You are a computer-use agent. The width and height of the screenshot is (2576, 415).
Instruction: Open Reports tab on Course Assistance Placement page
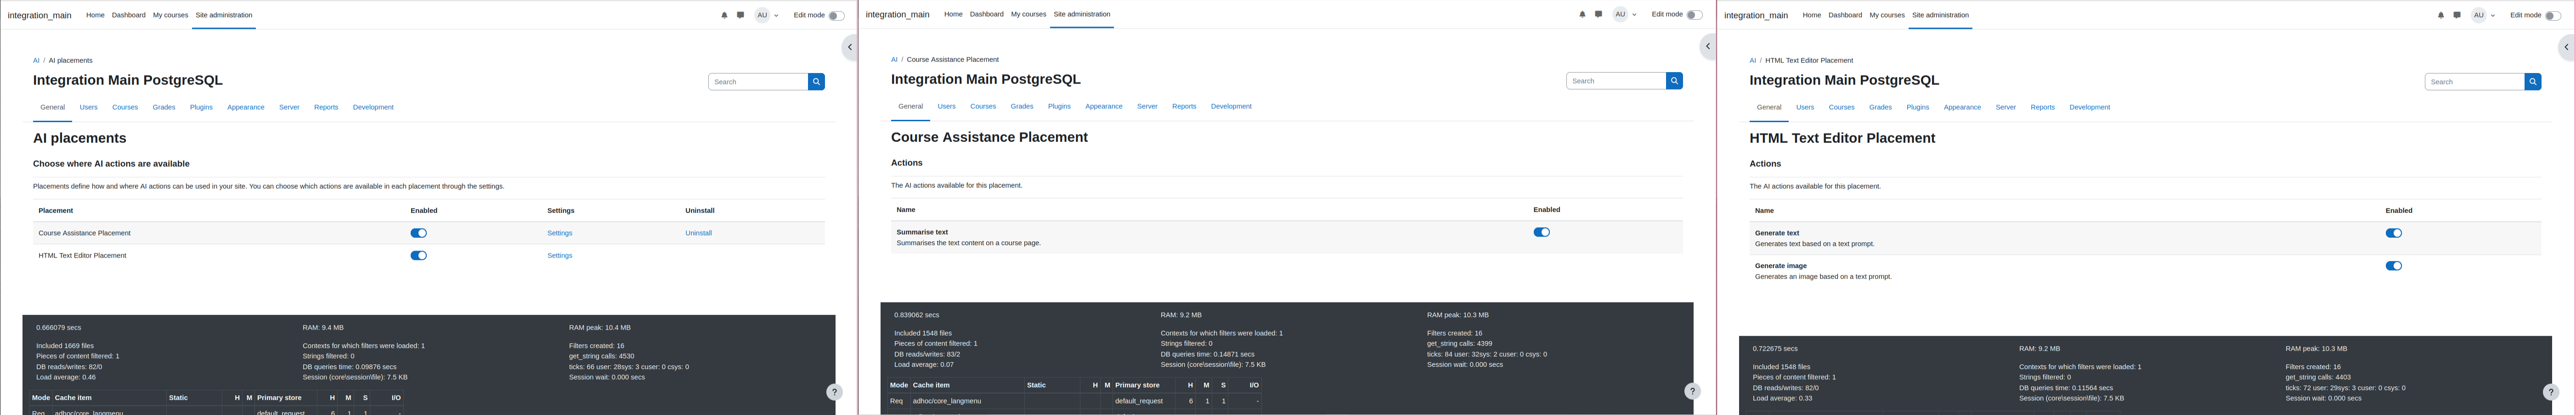pos(1184,106)
